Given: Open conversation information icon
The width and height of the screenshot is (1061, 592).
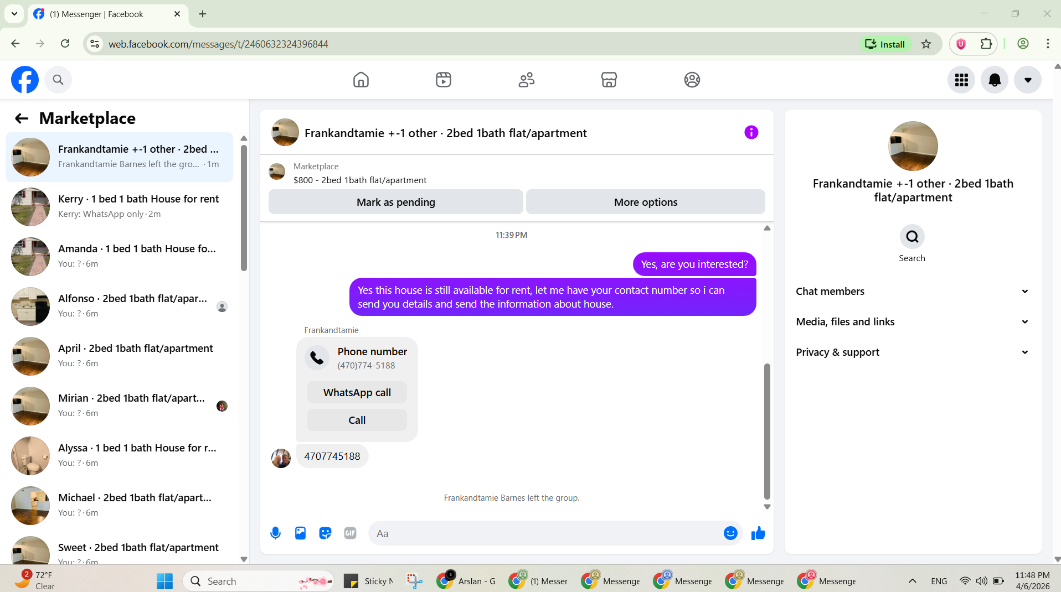Looking at the screenshot, I should 751,132.
